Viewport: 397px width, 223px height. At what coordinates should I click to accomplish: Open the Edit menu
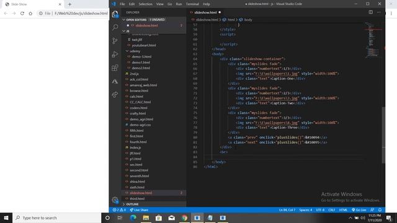coord(132,4)
